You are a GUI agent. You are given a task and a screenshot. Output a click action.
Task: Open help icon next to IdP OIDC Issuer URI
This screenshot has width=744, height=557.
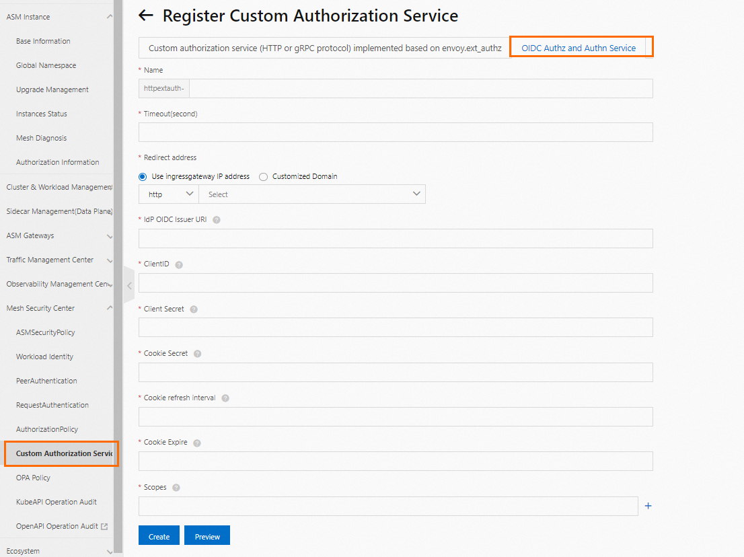(217, 220)
